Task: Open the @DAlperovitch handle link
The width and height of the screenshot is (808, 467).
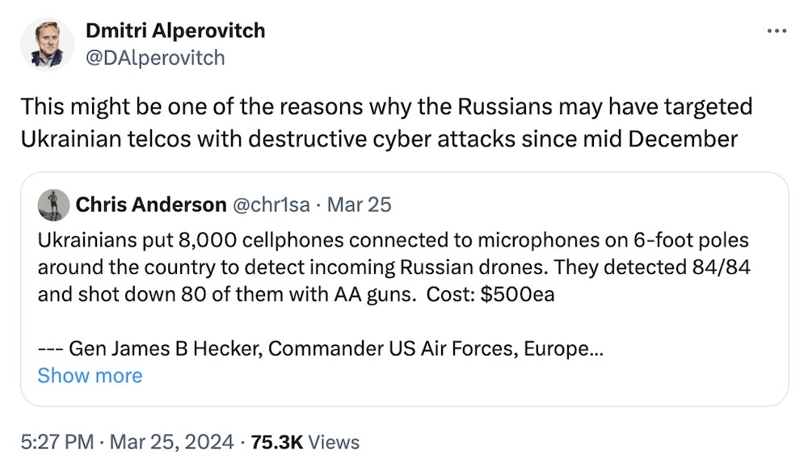Action: [x=154, y=57]
